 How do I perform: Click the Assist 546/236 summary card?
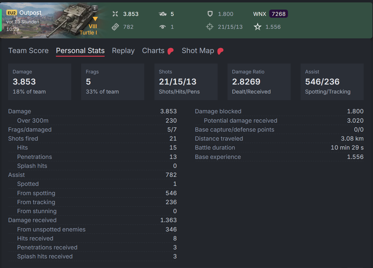click(332, 82)
